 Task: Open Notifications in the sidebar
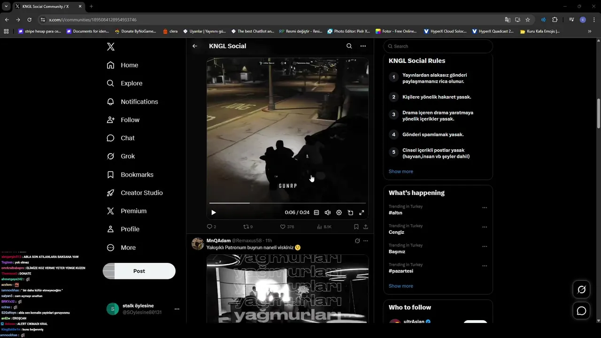pos(132,101)
